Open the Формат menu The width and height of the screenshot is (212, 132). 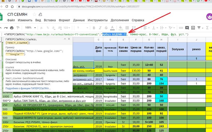tap(64, 20)
